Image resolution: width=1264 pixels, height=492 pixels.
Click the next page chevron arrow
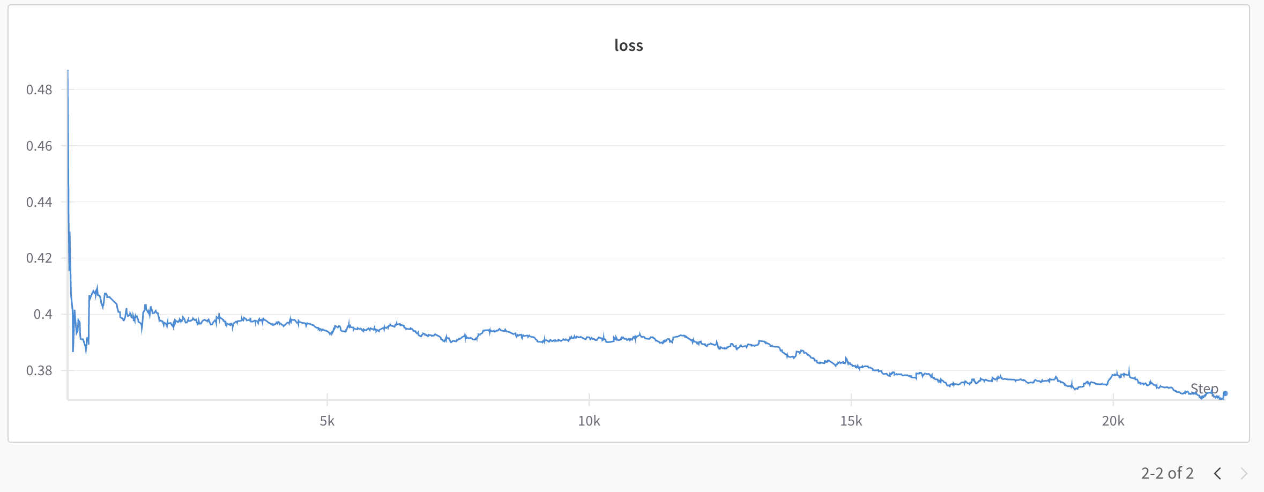(1244, 473)
